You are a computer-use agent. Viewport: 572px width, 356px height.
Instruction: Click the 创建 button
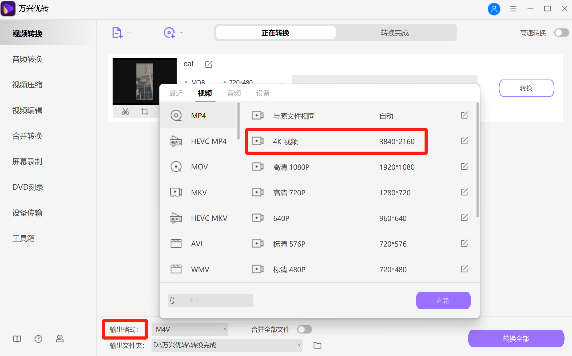[x=443, y=300]
